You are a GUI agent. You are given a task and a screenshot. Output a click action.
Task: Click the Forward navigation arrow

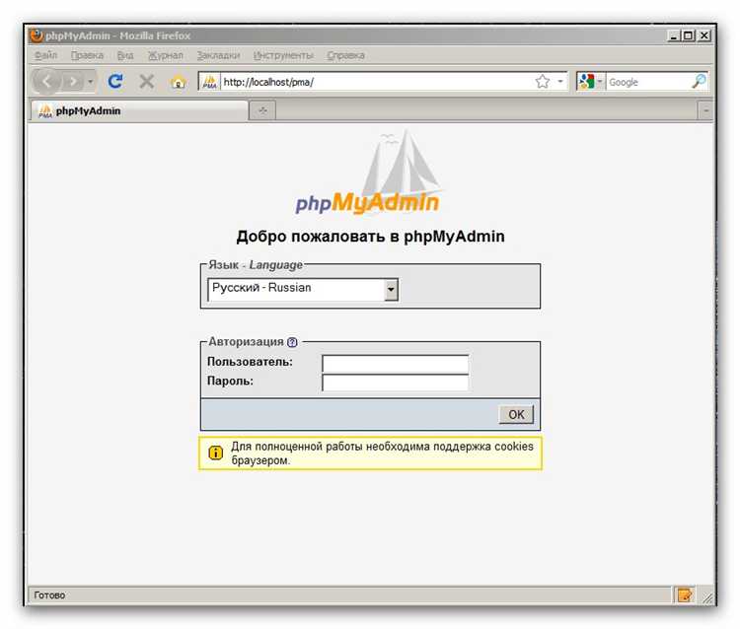click(x=73, y=82)
